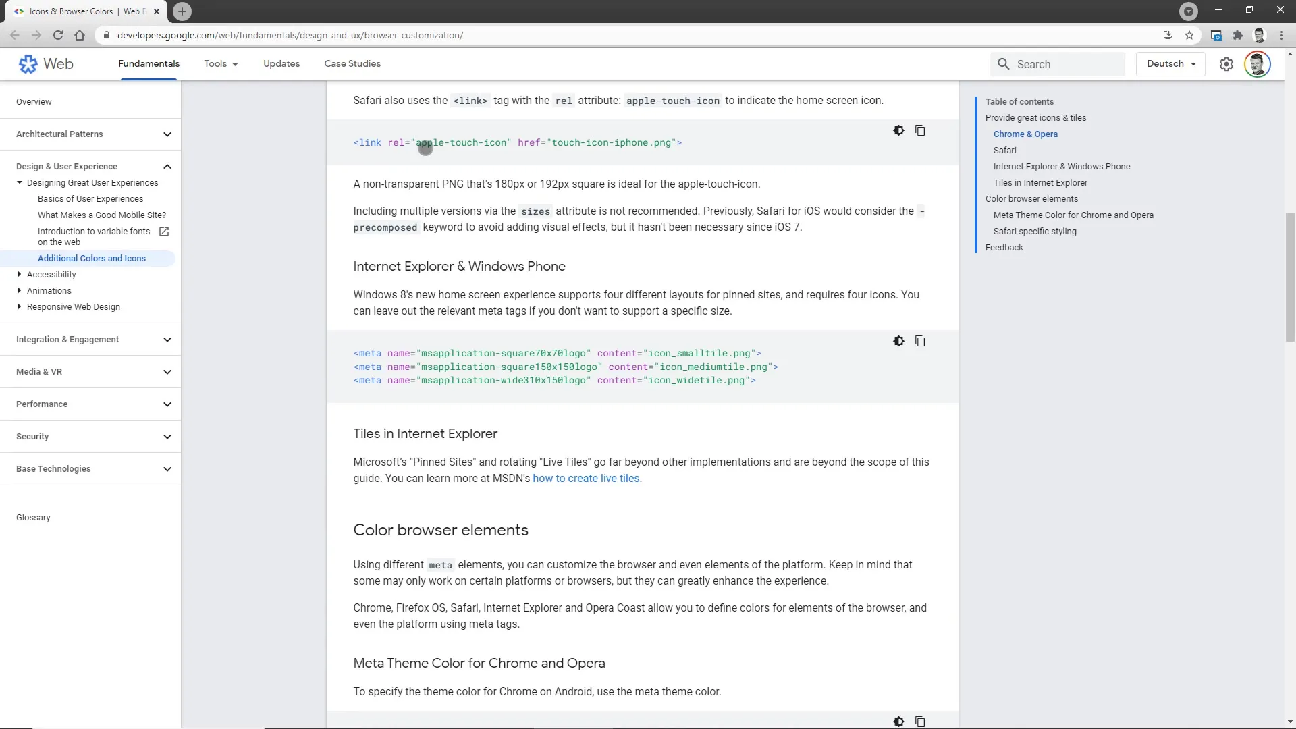Click the Web logo icon
This screenshot has height=729, width=1296.
point(28,64)
